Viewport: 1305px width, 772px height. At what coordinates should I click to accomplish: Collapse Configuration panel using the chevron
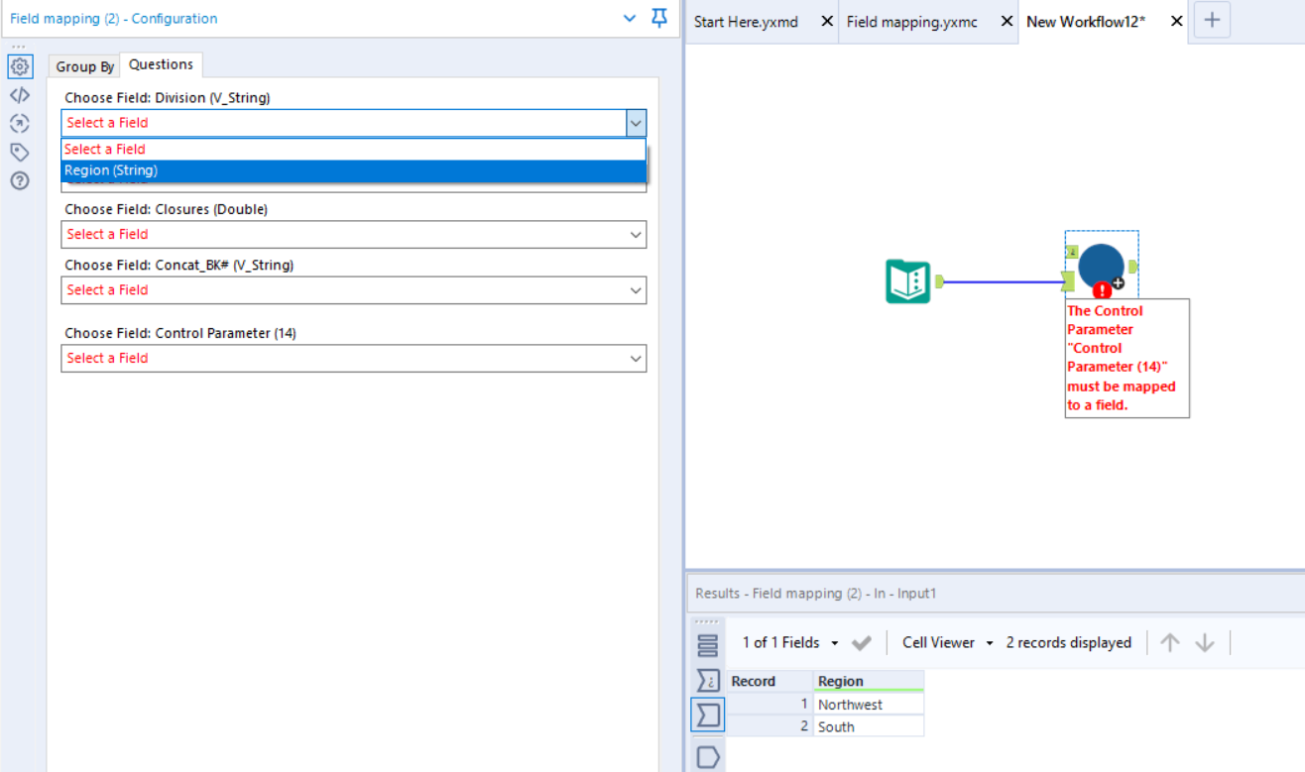629,18
